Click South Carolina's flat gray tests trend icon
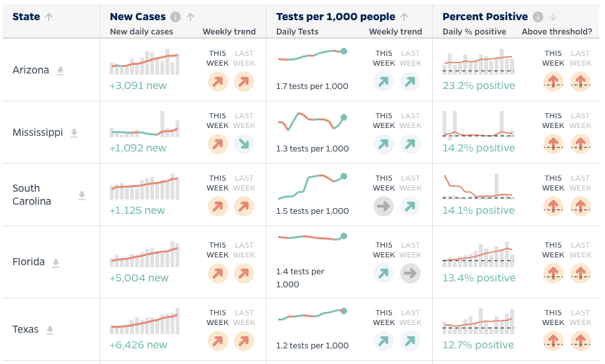This screenshot has height=364, width=605. tap(384, 207)
